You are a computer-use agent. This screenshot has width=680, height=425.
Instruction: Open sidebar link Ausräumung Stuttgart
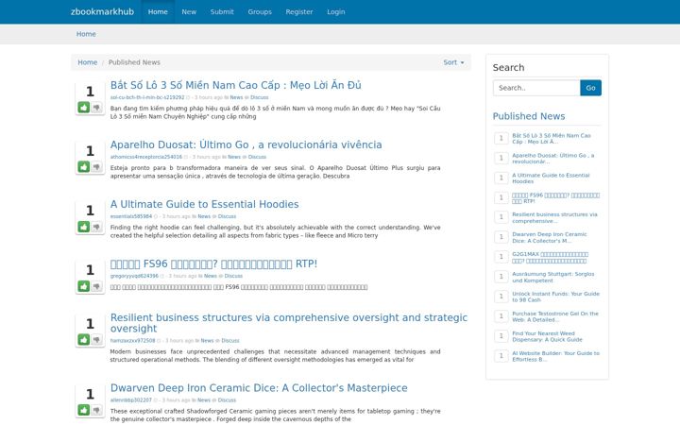point(552,277)
